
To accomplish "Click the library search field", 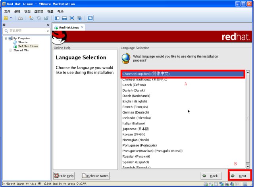I will pyautogui.click(x=26, y=31).
